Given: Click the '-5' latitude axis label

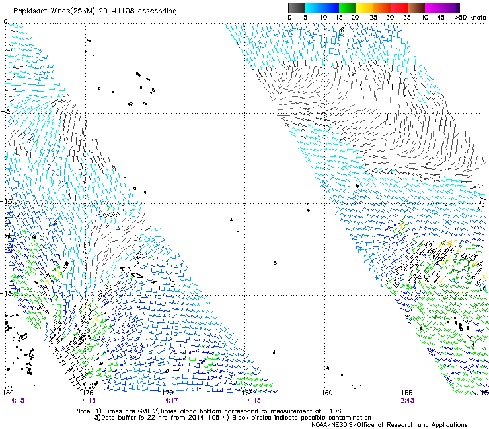Looking at the screenshot, I should tap(7, 112).
